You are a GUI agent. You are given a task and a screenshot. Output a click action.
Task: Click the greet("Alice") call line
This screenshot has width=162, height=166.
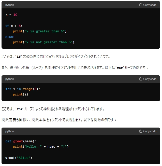(x=19, y=158)
